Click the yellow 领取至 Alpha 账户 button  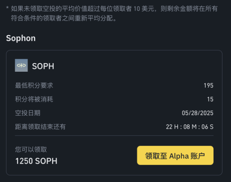pos(175,156)
